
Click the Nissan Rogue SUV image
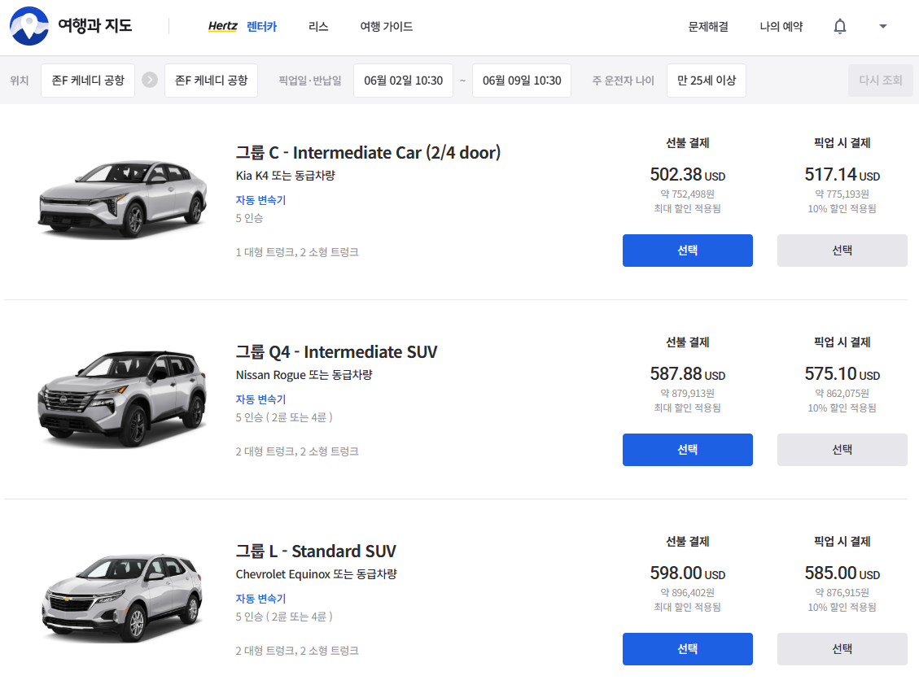pyautogui.click(x=121, y=399)
